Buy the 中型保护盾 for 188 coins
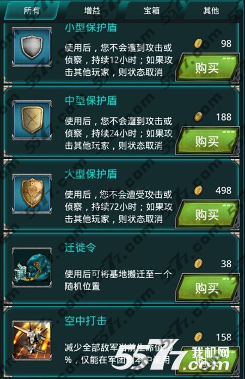This screenshot has height=379, width=245. pyautogui.click(x=207, y=141)
